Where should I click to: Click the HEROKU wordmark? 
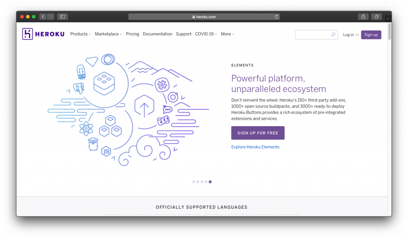pos(50,34)
